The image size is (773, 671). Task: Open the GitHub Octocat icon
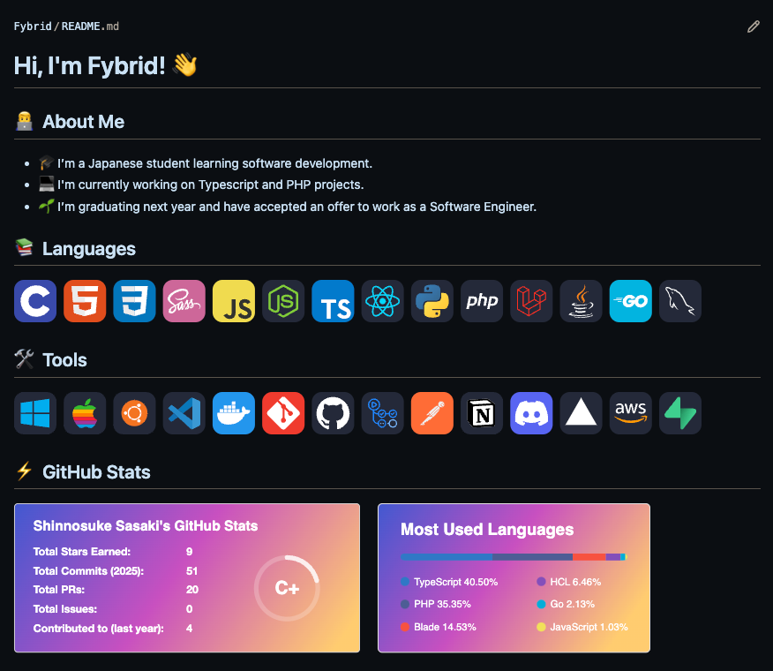333,413
